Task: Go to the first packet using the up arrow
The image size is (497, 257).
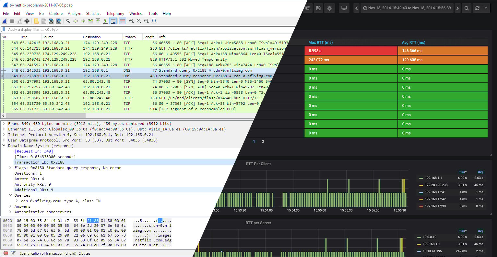Action: tap(98, 21)
